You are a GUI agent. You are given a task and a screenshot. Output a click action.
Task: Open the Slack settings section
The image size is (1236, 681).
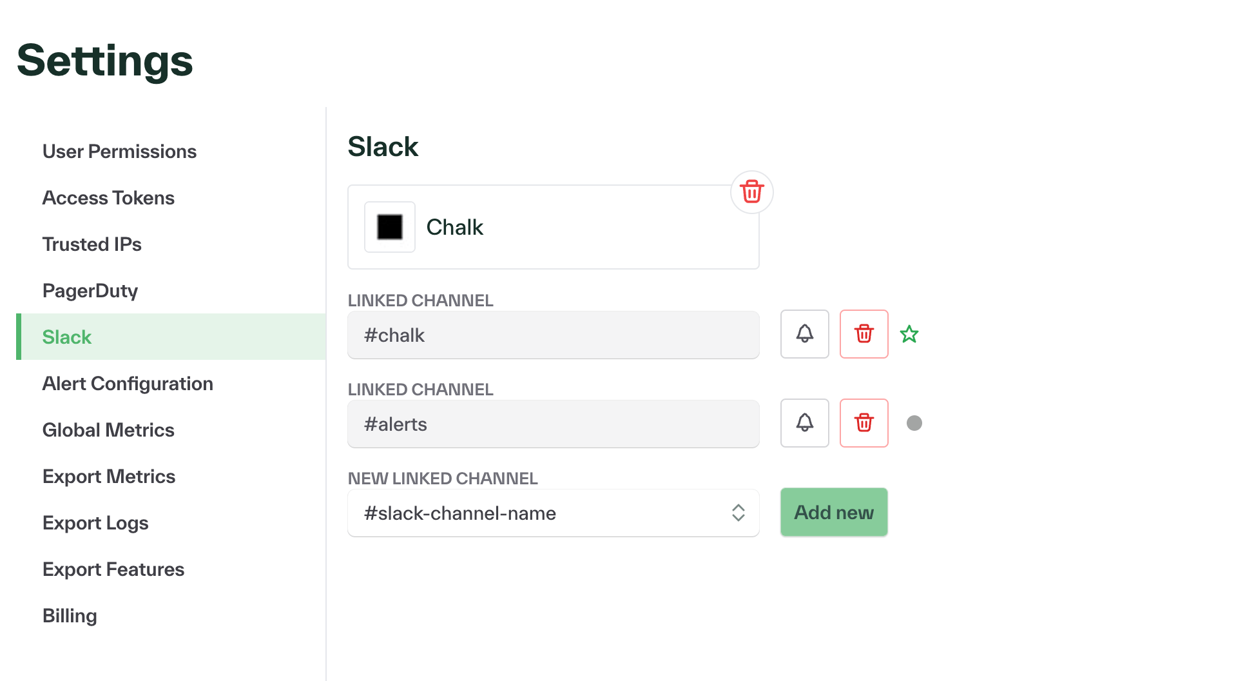click(x=67, y=336)
